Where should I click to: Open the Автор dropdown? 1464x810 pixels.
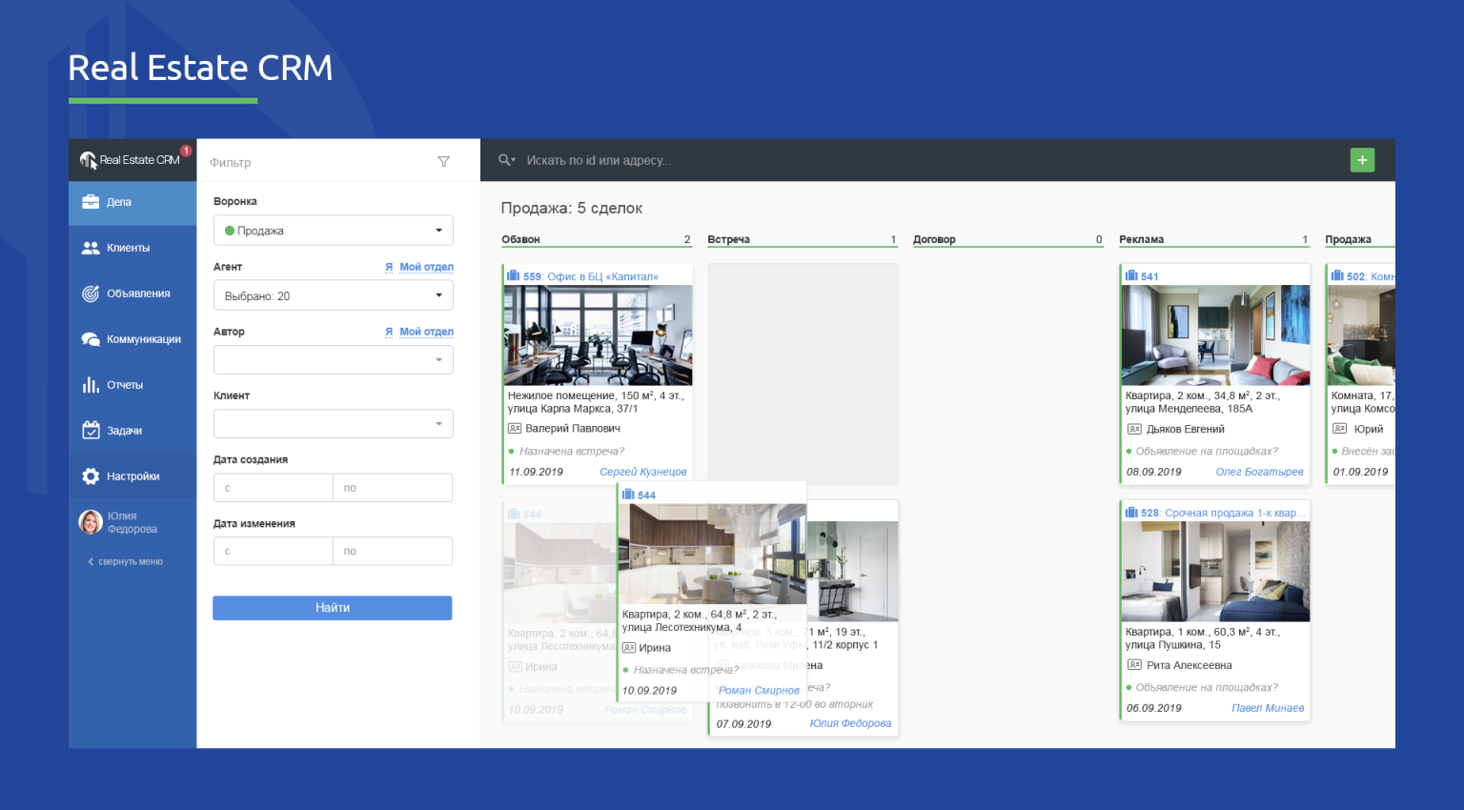point(333,359)
